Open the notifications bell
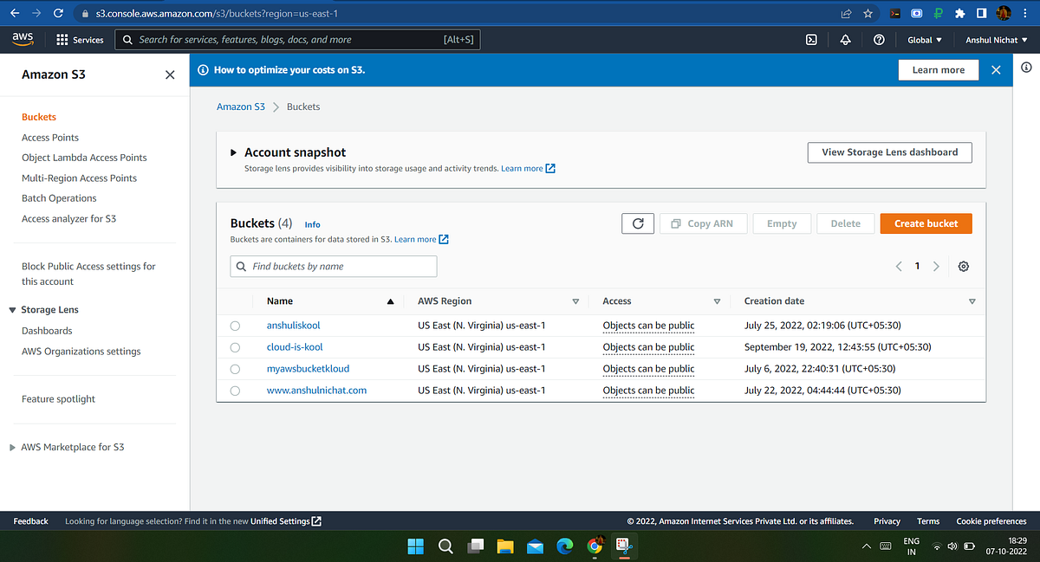The height and width of the screenshot is (562, 1040). click(845, 39)
